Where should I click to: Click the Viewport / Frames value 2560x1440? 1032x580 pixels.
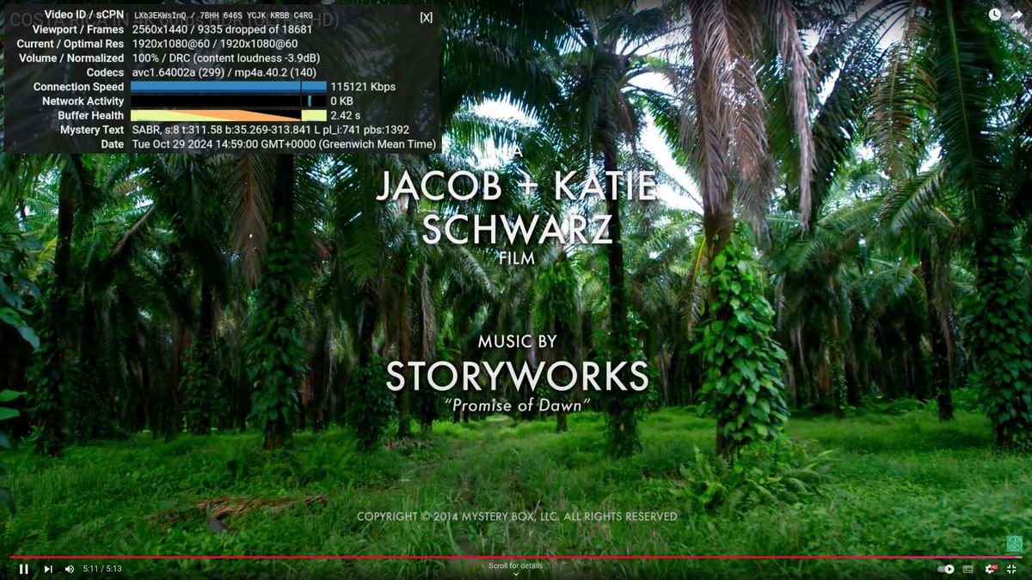point(222,29)
